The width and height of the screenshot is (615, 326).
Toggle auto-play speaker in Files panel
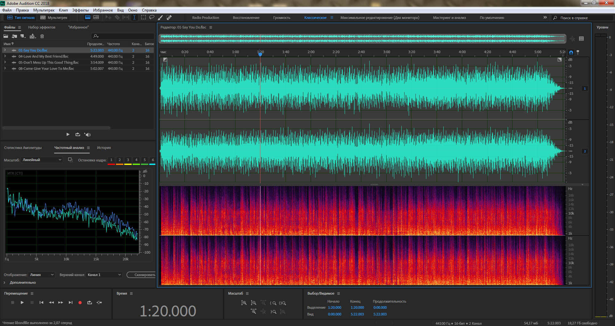[x=87, y=134]
